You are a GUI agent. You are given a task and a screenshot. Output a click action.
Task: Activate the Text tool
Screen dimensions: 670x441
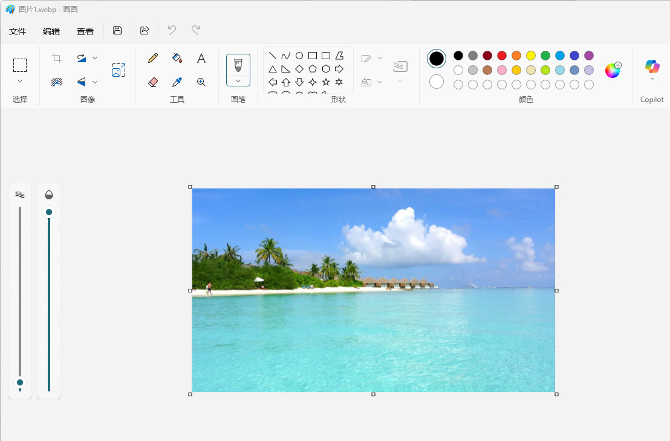(201, 58)
